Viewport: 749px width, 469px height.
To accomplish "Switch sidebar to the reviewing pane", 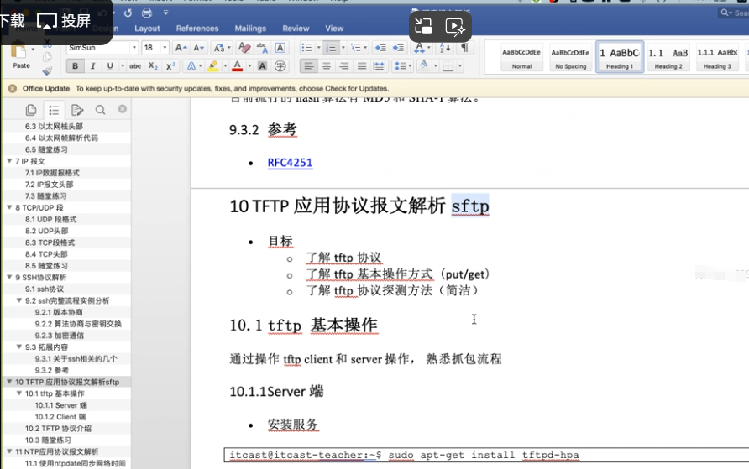I will 77,110.
